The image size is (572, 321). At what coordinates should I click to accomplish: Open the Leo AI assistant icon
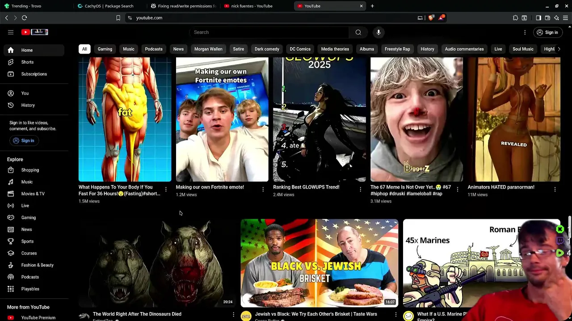point(556,18)
